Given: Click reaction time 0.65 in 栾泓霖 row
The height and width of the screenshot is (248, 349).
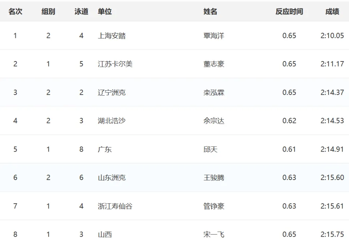Looking at the screenshot, I should coord(289,92).
